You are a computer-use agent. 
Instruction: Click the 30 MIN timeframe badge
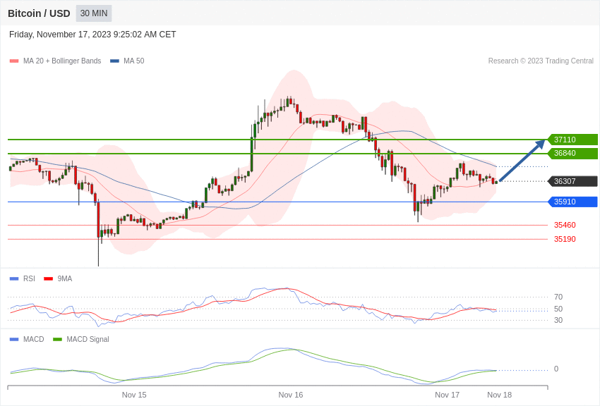click(94, 13)
